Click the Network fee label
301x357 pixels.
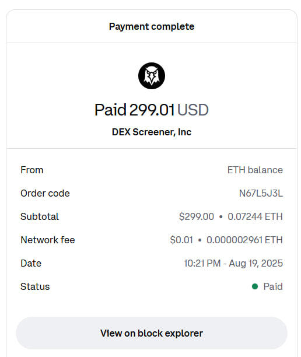pos(48,240)
